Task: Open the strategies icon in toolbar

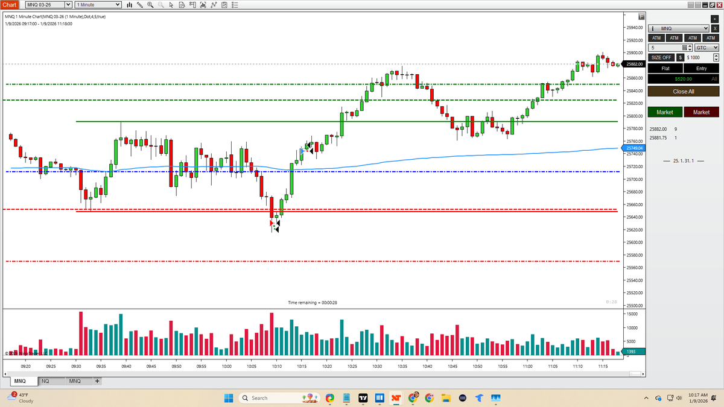Action: pos(224,5)
